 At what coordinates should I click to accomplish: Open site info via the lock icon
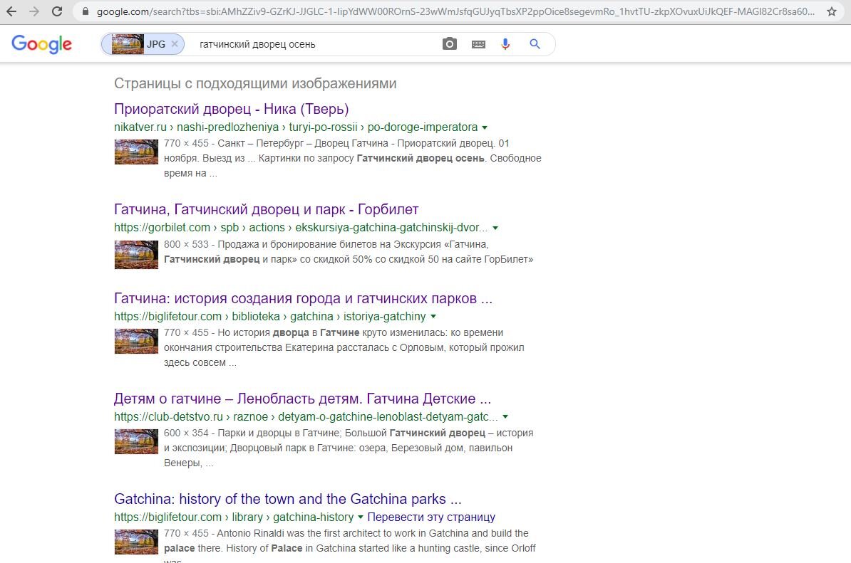[84, 11]
